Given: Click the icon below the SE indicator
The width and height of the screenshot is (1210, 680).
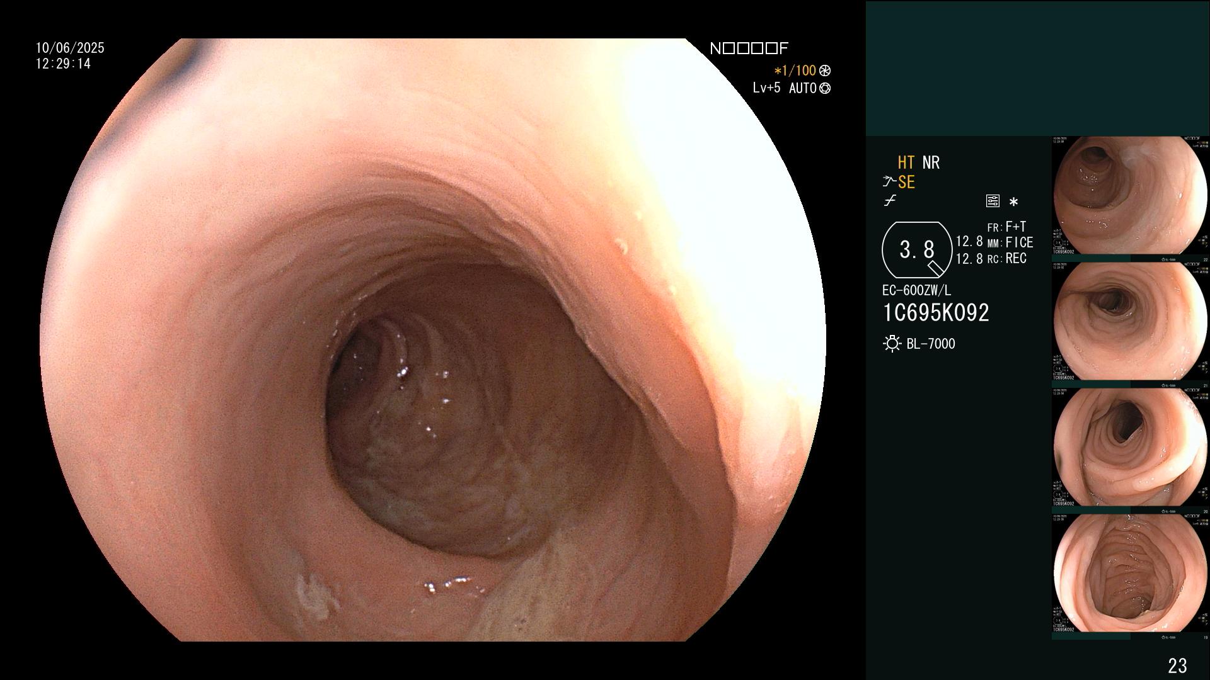Looking at the screenshot, I should click(890, 201).
